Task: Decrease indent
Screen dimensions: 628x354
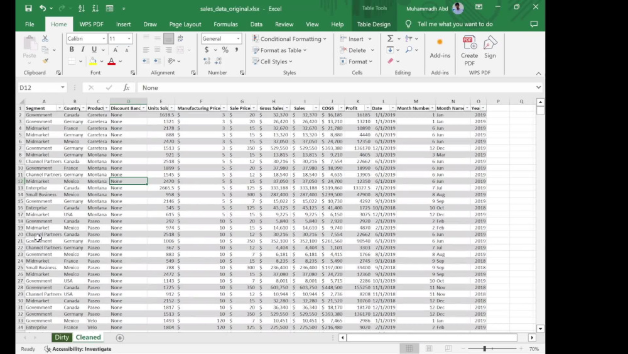Action: pos(146,61)
